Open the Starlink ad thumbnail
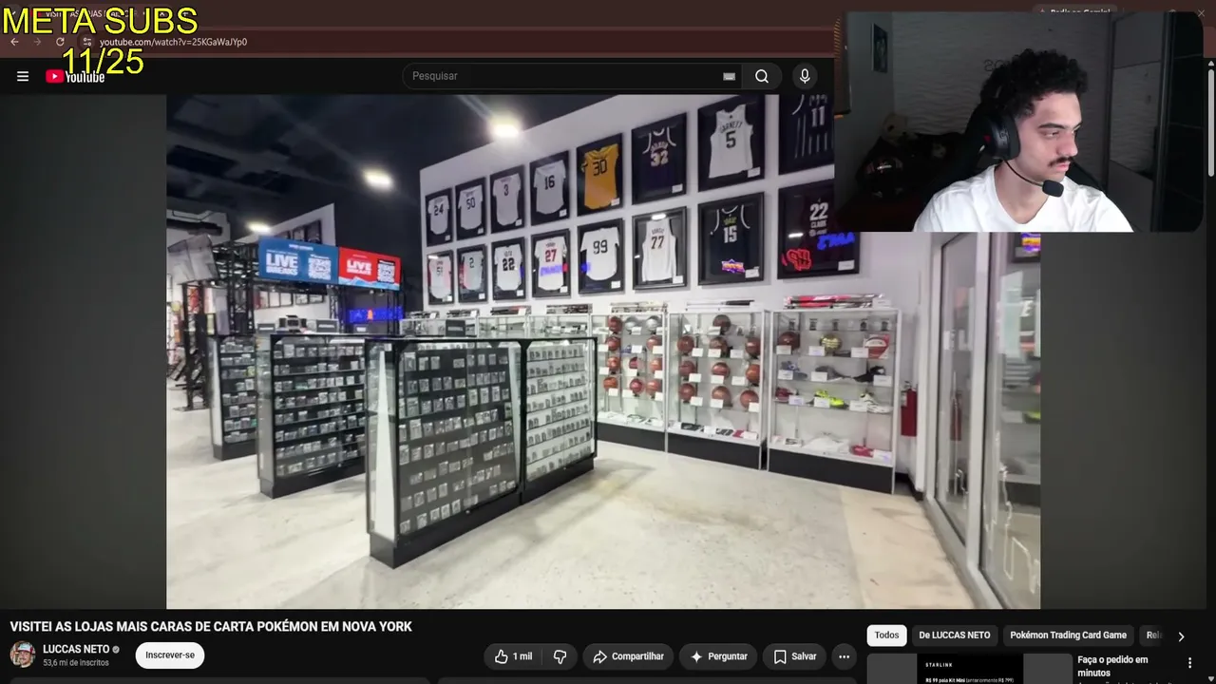 click(969, 669)
